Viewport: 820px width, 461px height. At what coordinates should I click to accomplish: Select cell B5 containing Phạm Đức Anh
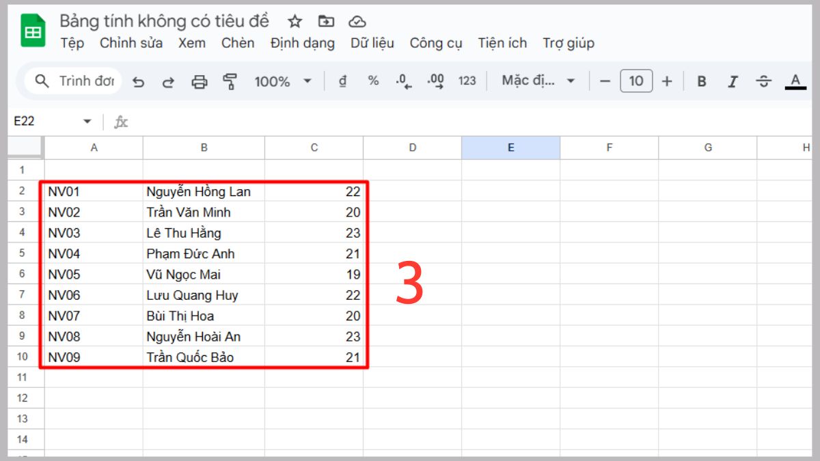pos(204,253)
